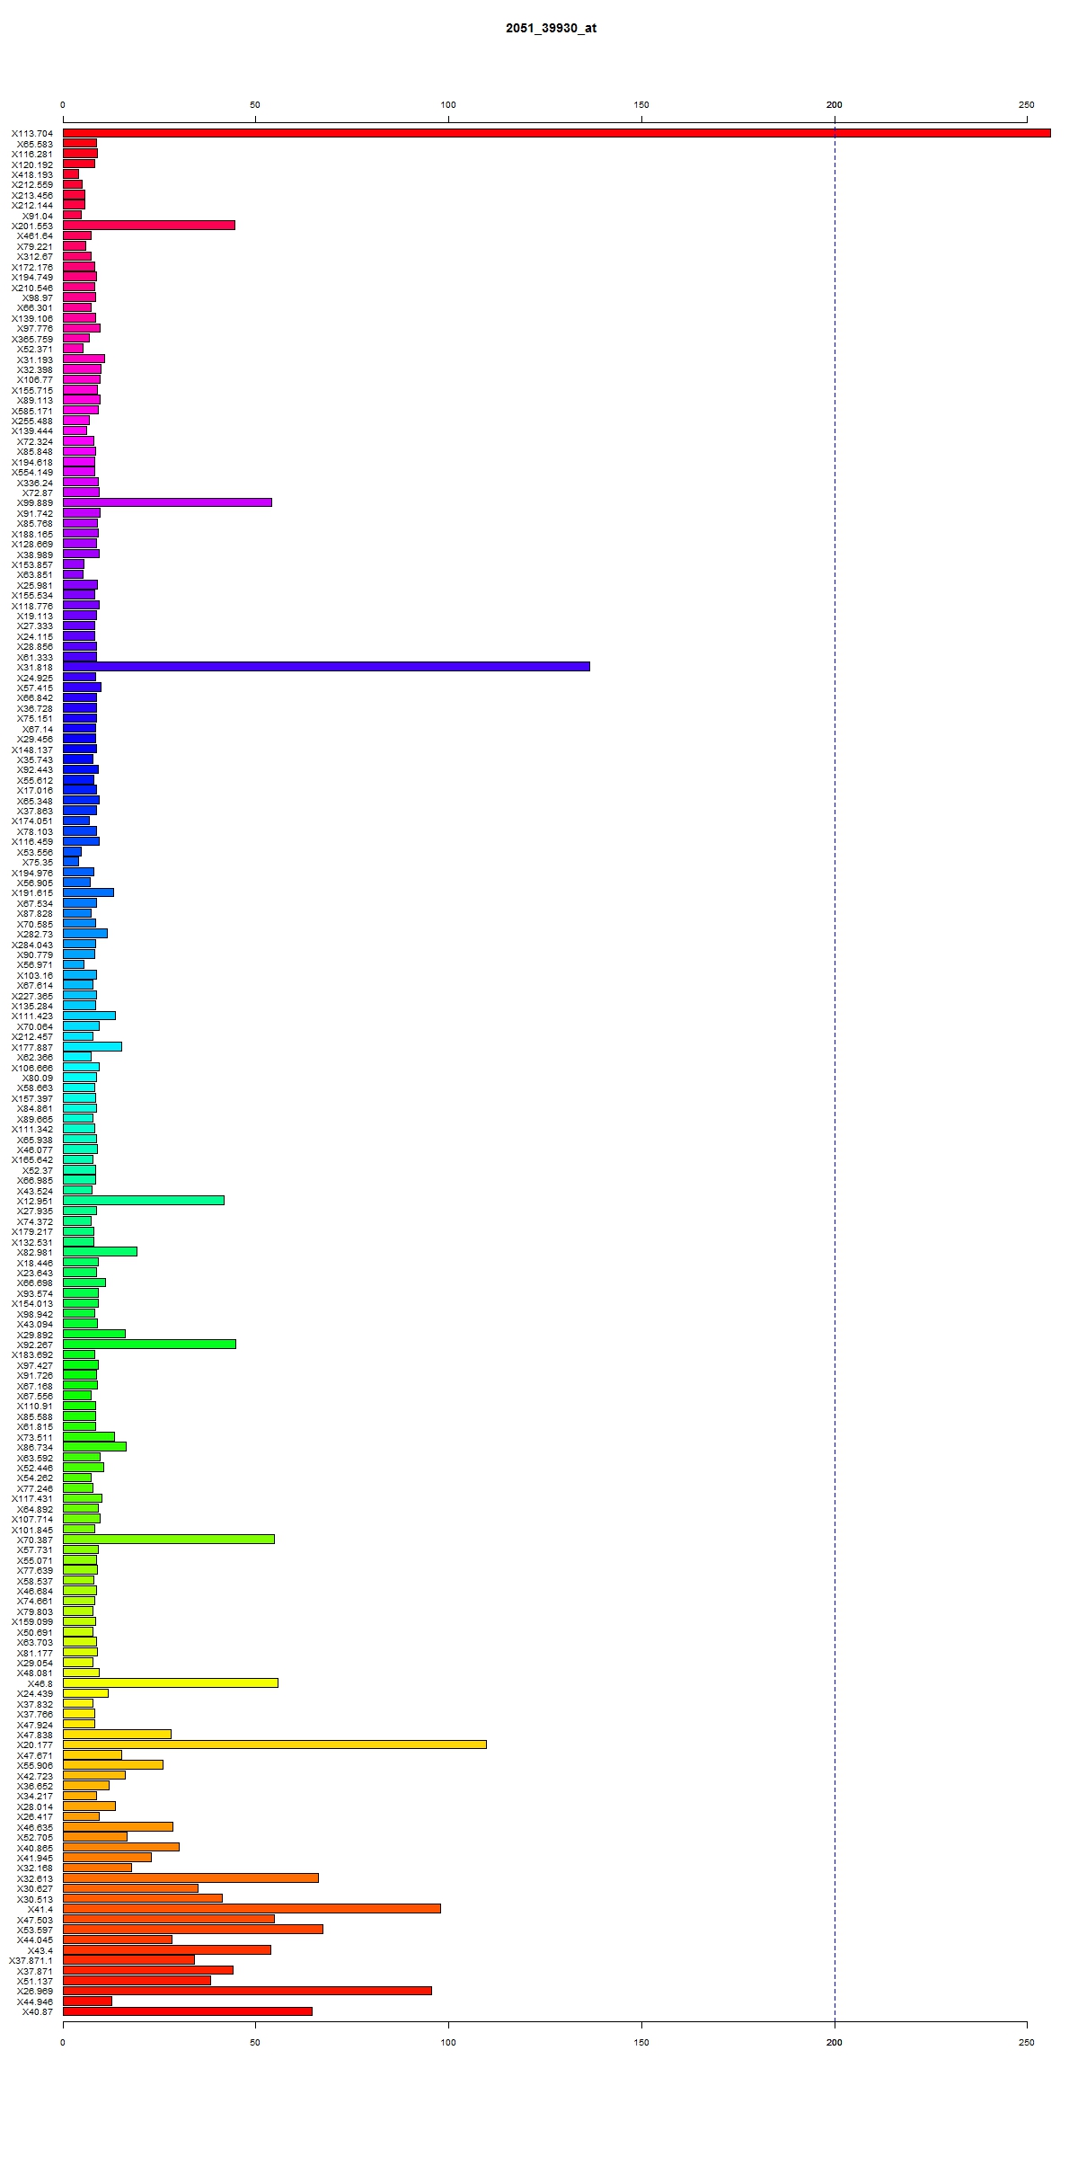Select the X53.597 label
The height and width of the screenshot is (2157, 1078).
pyautogui.click(x=35, y=1930)
